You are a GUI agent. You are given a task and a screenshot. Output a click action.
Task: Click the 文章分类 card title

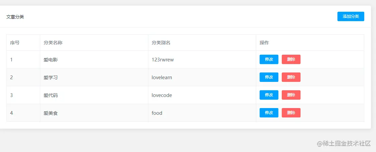coord(15,17)
